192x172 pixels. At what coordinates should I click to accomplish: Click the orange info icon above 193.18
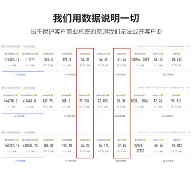71,140
